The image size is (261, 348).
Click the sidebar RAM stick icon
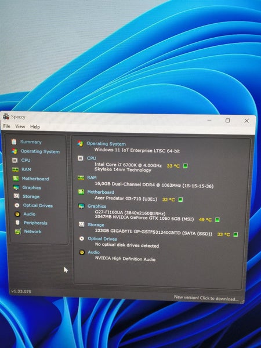[15, 169]
